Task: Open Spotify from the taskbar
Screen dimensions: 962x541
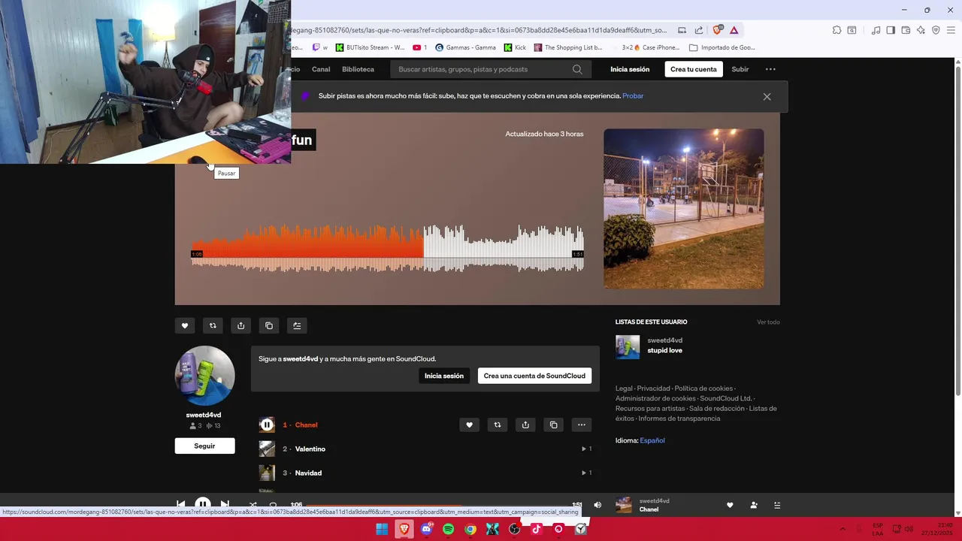Action: [449, 529]
